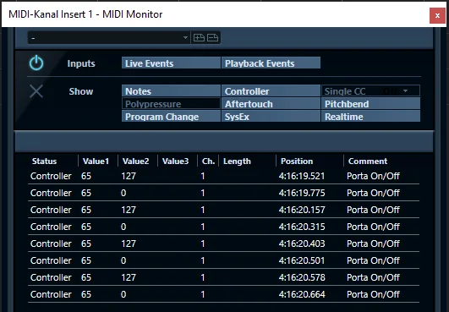Click the X clear list icon
This screenshot has height=312, width=449.
point(36,91)
